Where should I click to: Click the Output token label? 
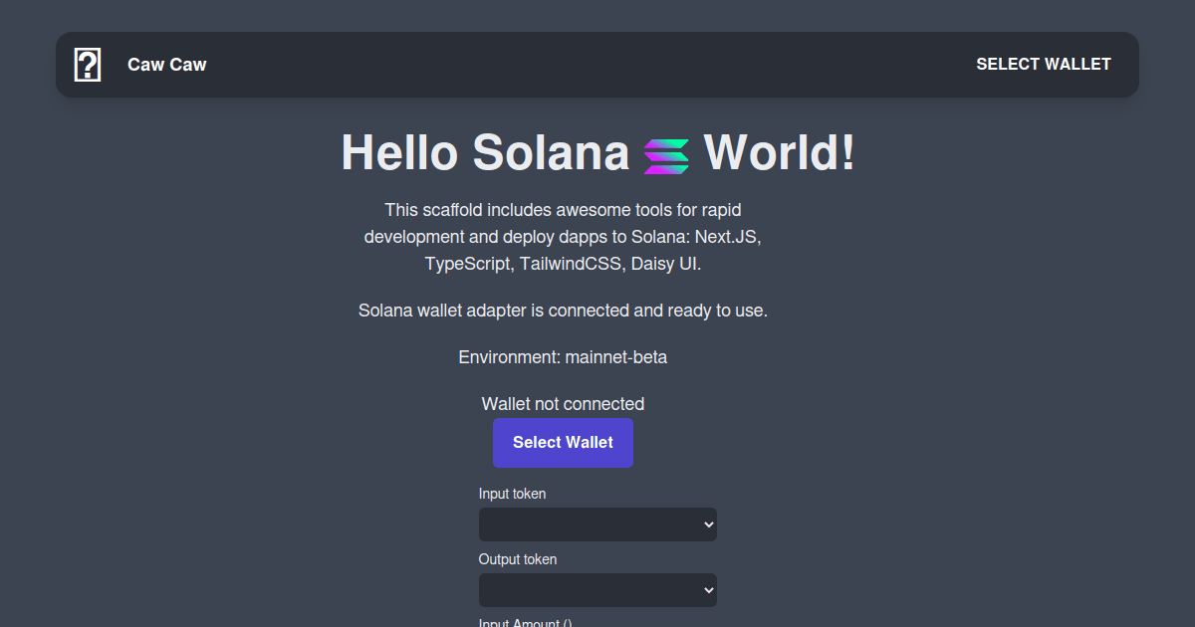click(518, 559)
